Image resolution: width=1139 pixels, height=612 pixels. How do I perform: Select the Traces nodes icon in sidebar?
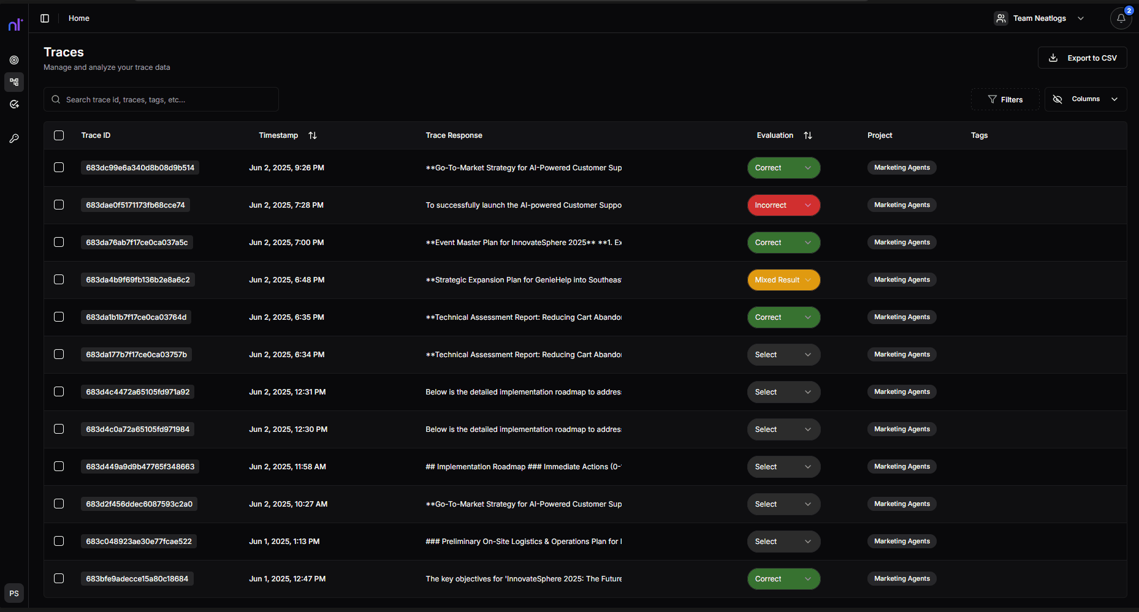14,82
